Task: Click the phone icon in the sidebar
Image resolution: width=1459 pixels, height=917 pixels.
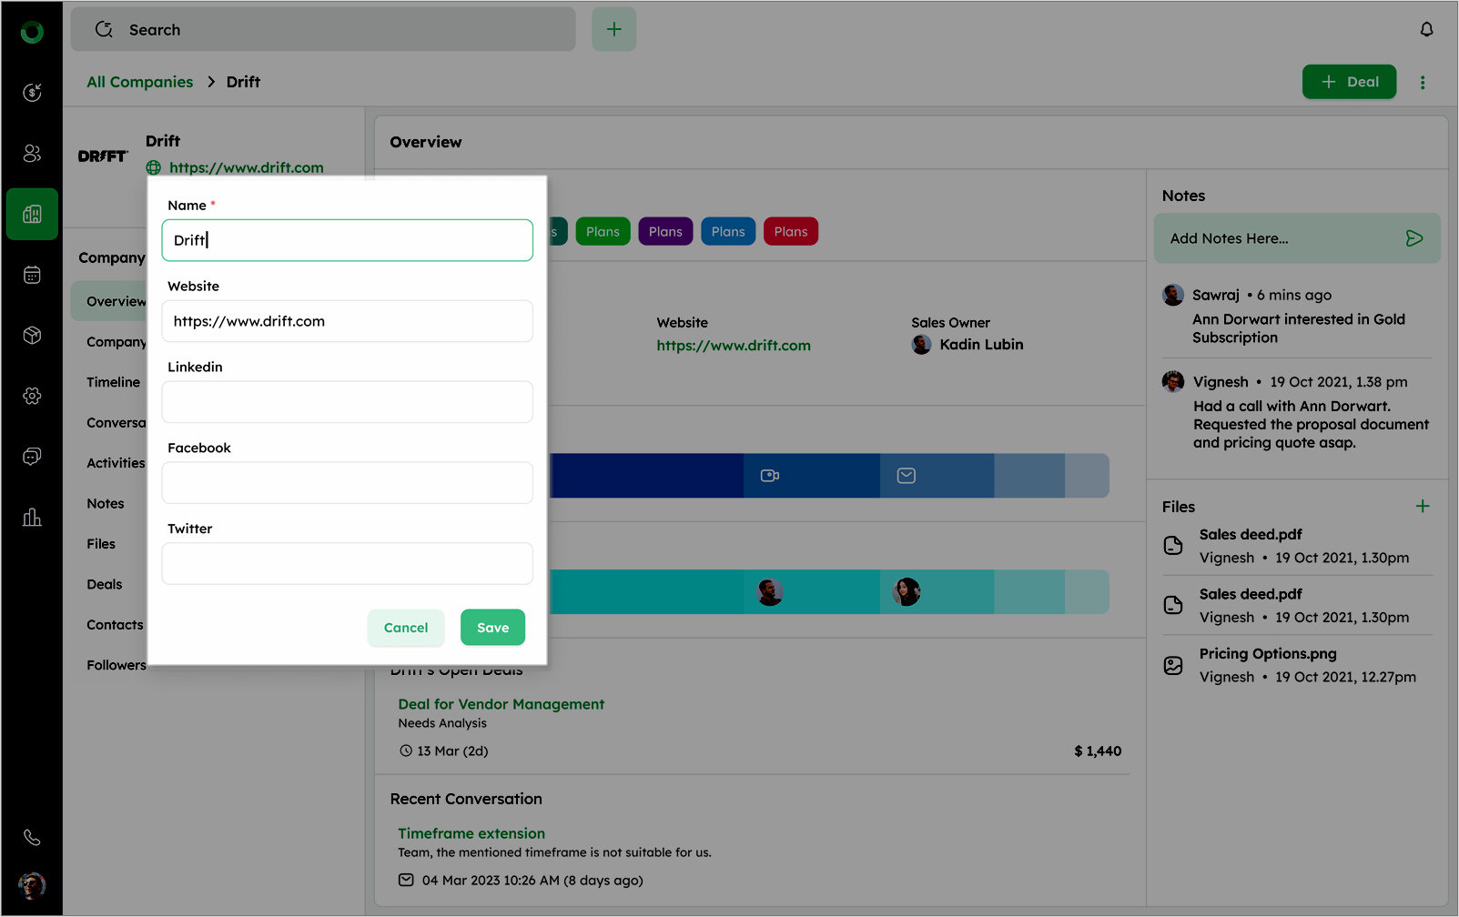Action: (32, 837)
